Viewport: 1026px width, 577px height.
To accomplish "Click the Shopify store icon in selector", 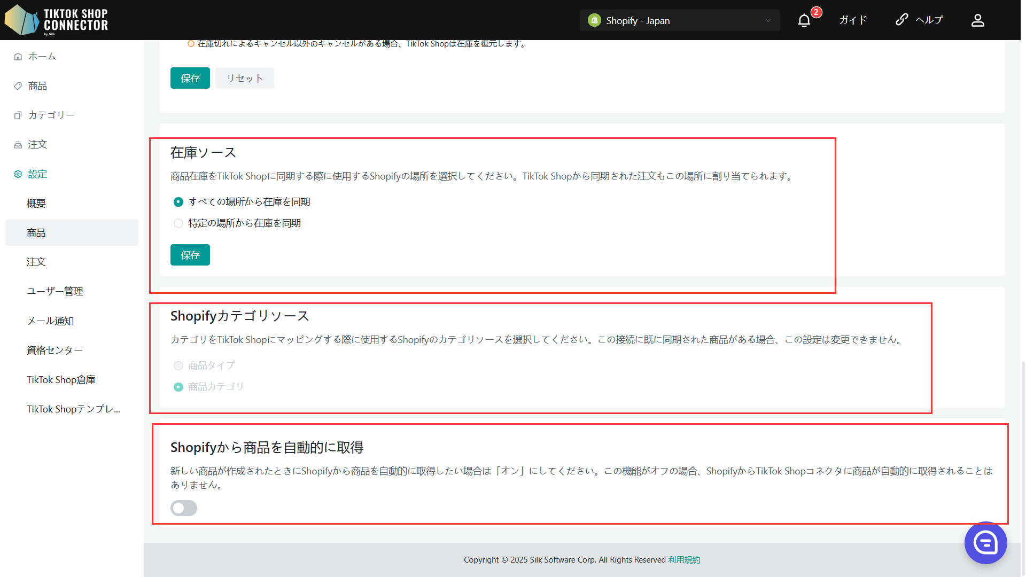I will (x=594, y=20).
